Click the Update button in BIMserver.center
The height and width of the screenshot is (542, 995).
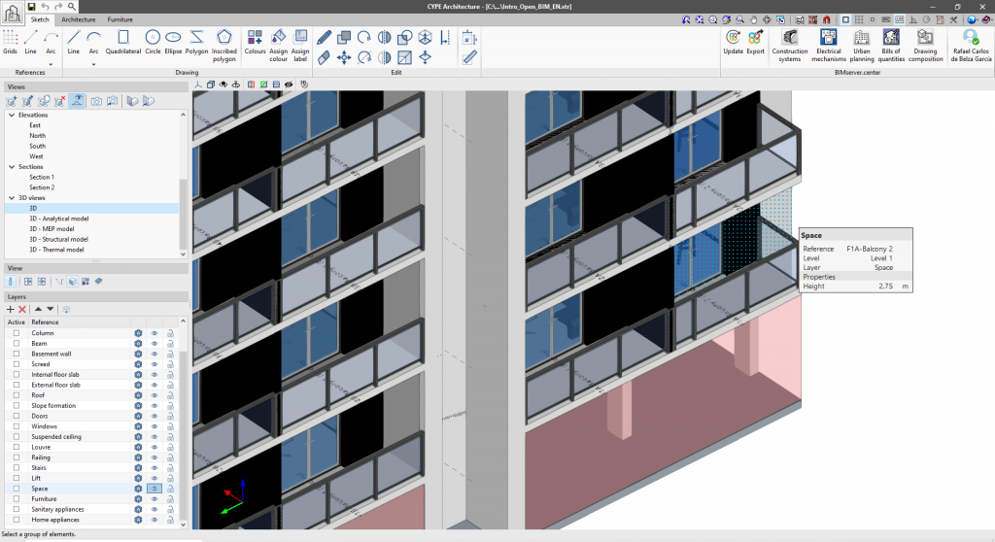tap(733, 43)
